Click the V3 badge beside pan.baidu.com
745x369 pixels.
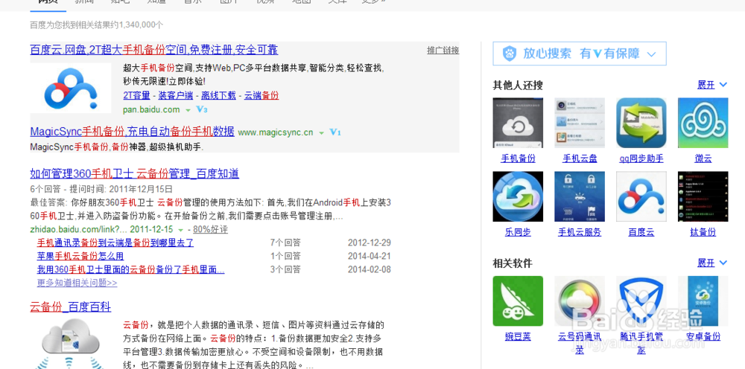click(202, 109)
